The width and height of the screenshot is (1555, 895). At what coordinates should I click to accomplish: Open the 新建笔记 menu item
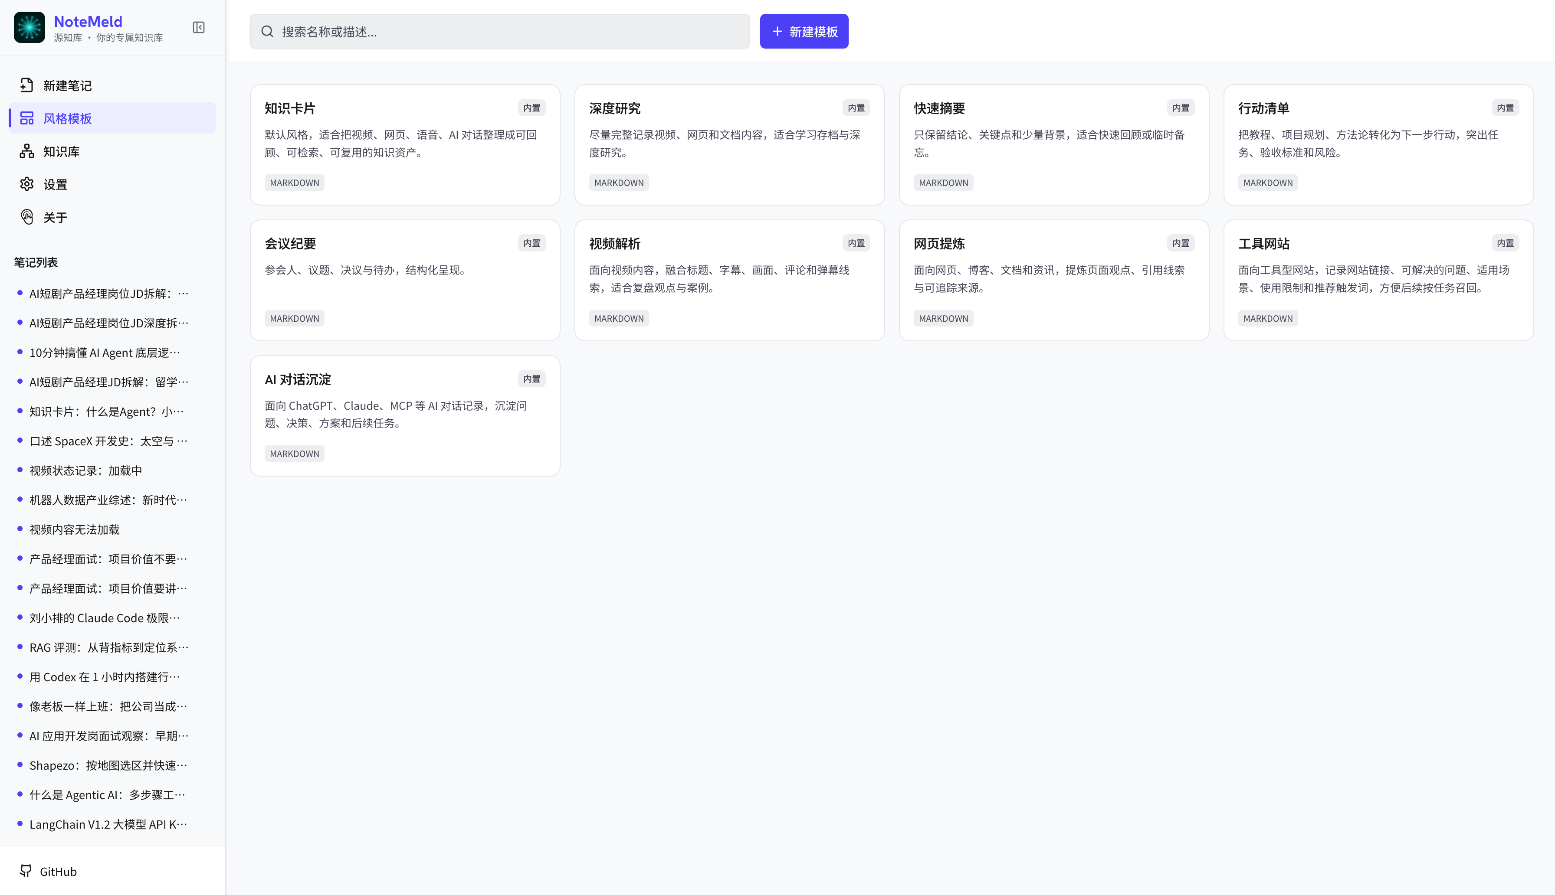coord(112,85)
